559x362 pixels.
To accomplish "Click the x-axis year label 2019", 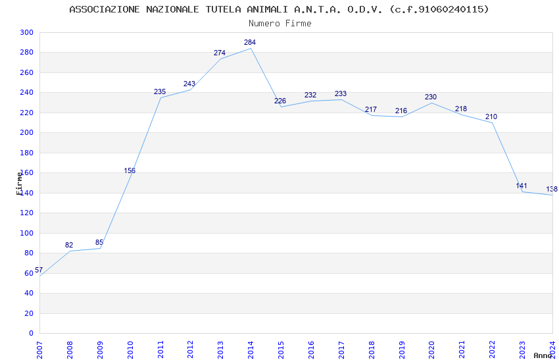I will click(x=402, y=350).
